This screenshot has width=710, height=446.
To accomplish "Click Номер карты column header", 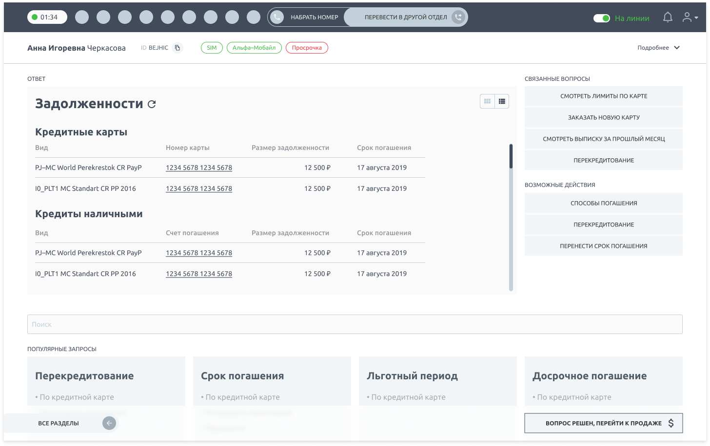I will tap(188, 148).
